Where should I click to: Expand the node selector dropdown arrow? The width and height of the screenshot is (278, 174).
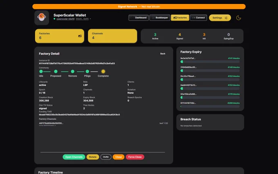pyautogui.click(x=90, y=19)
